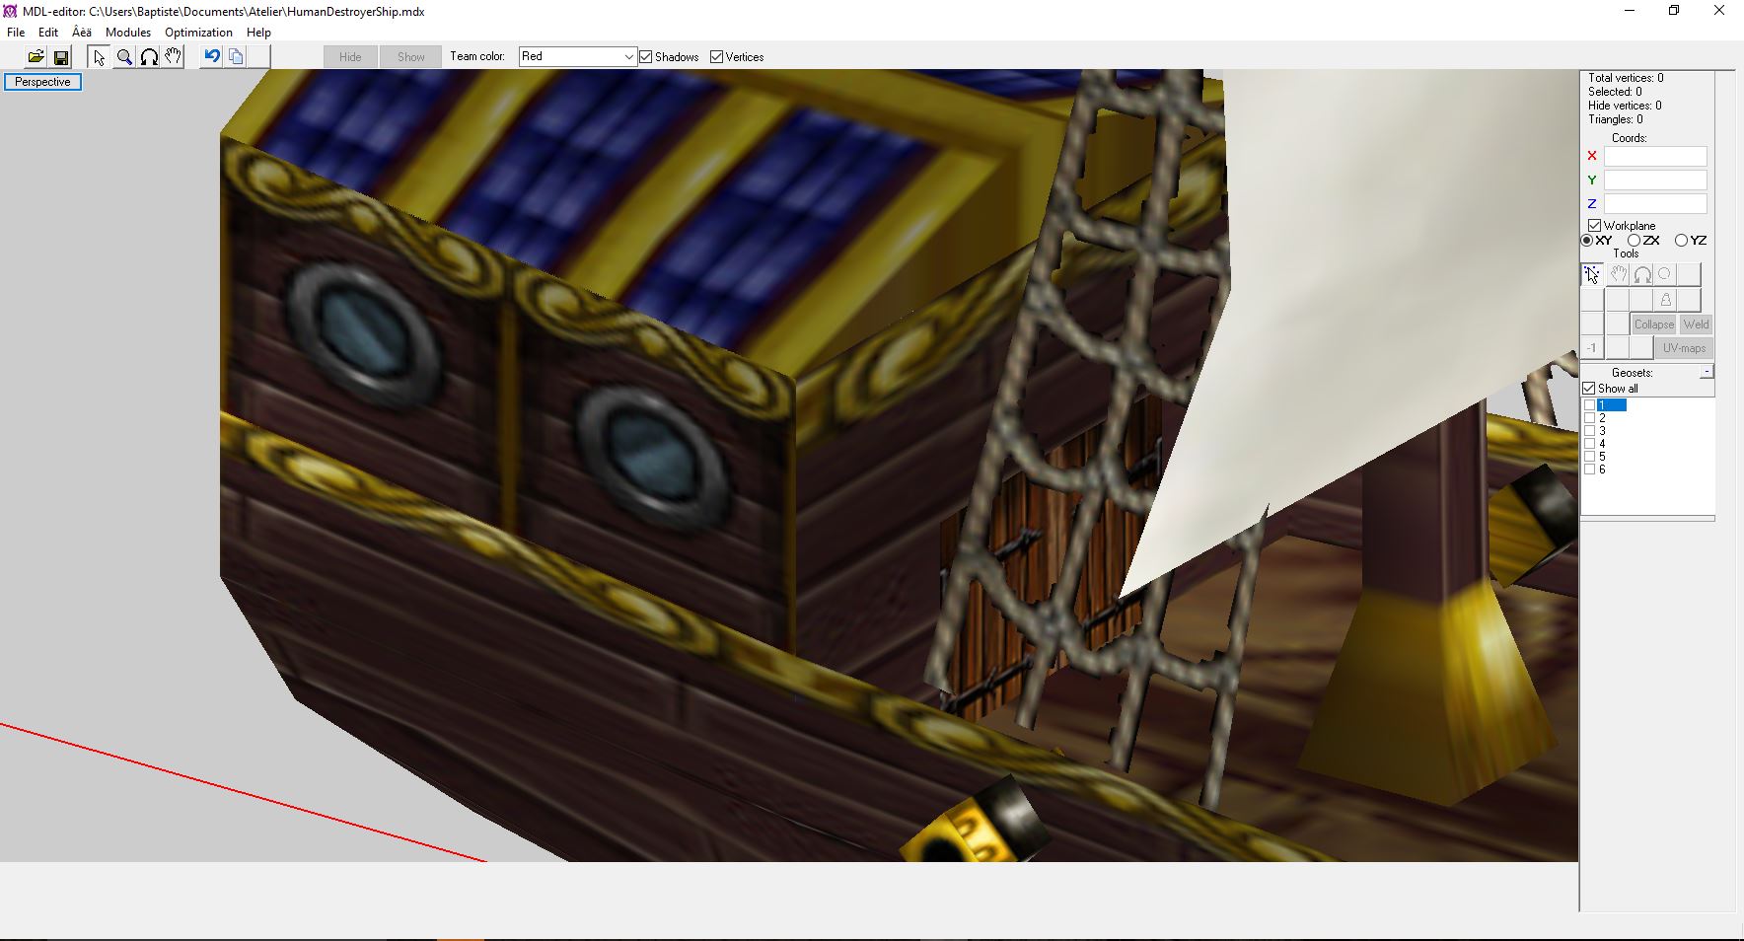Image resolution: width=1744 pixels, height=941 pixels.
Task: Save the model with the floppy disk icon
Action: coord(61,57)
